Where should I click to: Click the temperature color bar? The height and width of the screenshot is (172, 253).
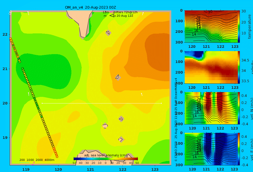coord(239,27)
